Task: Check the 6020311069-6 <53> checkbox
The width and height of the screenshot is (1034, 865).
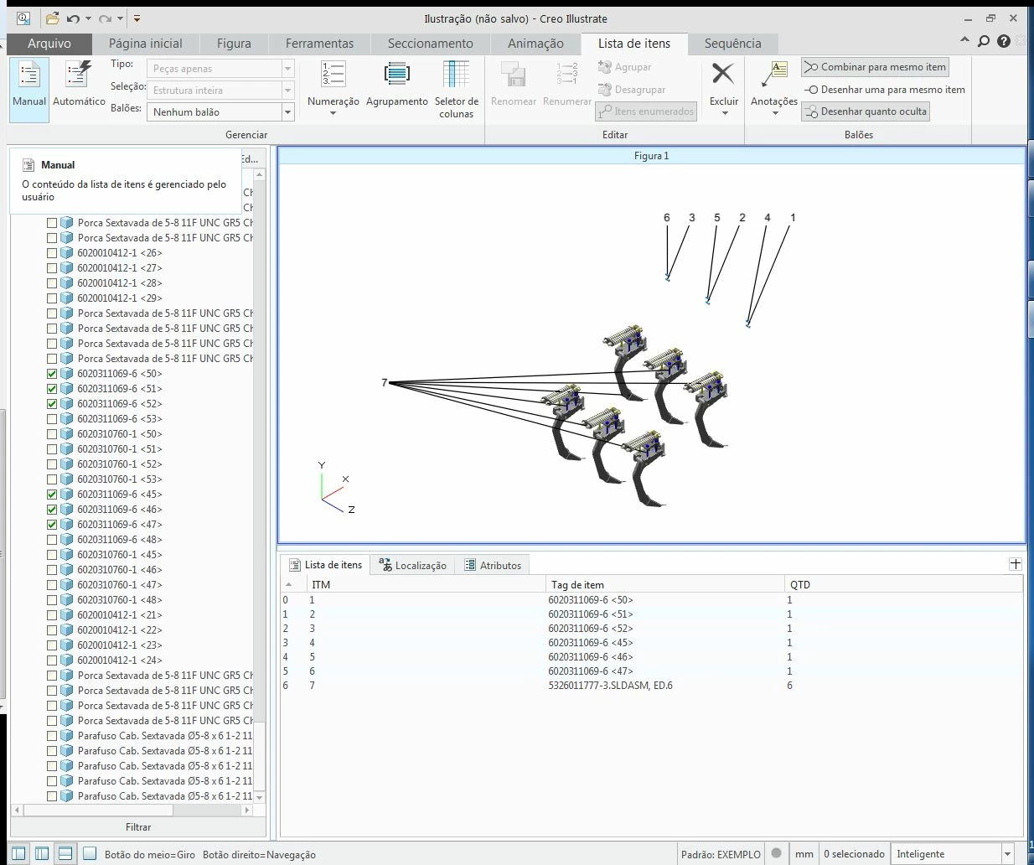Action: [52, 419]
